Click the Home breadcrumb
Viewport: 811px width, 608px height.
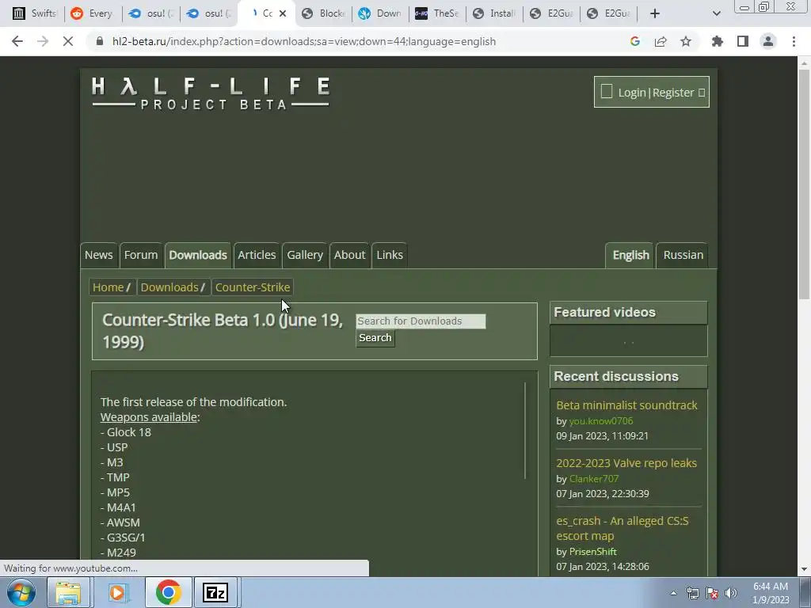pos(108,287)
